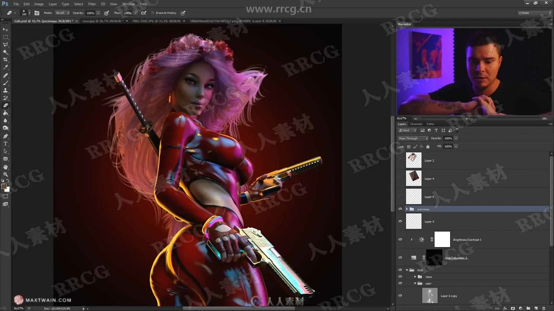Viewport: 554px width, 311px height.
Task: Open the Brush panel toggle icon
Action: (x=37, y=13)
